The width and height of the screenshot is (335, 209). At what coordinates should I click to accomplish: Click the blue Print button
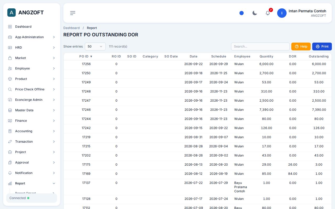coord(322,47)
